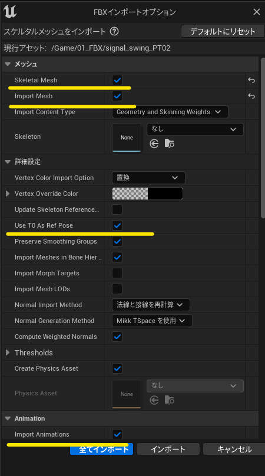
Task: Open help icon beside import title
Action: (114, 31)
